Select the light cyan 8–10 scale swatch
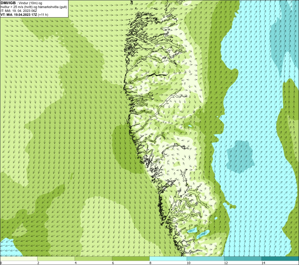The image size is (299, 265). (168, 259)
